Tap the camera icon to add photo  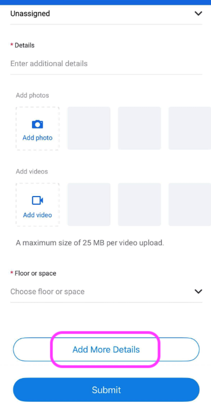pos(37,124)
